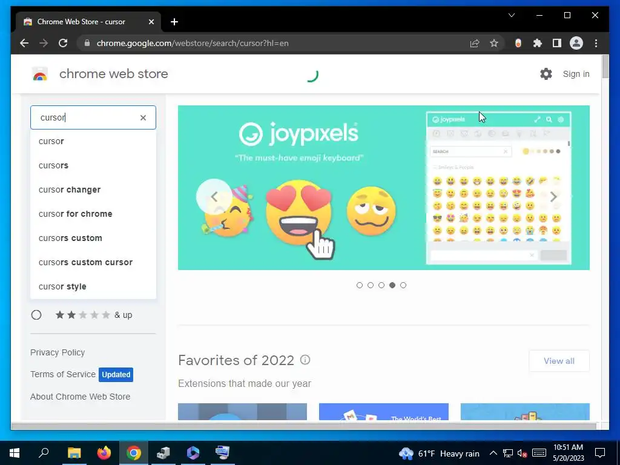This screenshot has width=620, height=465.
Task: Close the Chrome Web Store tab
Action: (151, 22)
